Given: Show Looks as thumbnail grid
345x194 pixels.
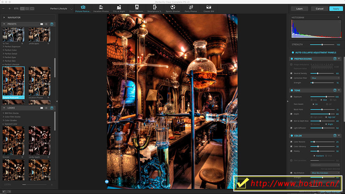Looking at the screenshot, I should 42,108.
